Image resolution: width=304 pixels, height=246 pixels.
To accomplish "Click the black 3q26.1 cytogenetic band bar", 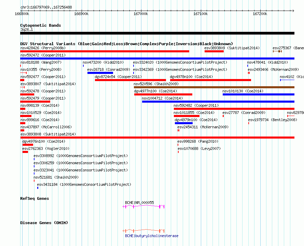I will click(x=157, y=33).
